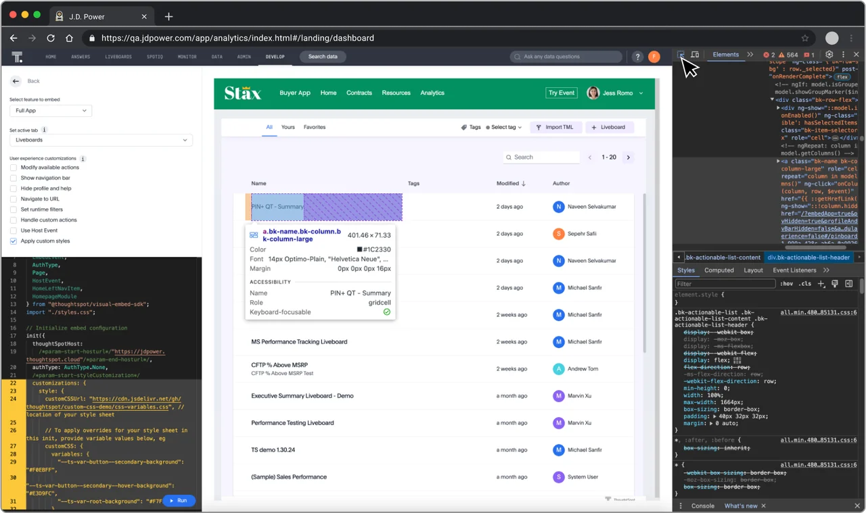This screenshot has width=866, height=513.
Task: Click the Back arrow icon
Action: pyautogui.click(x=16, y=81)
